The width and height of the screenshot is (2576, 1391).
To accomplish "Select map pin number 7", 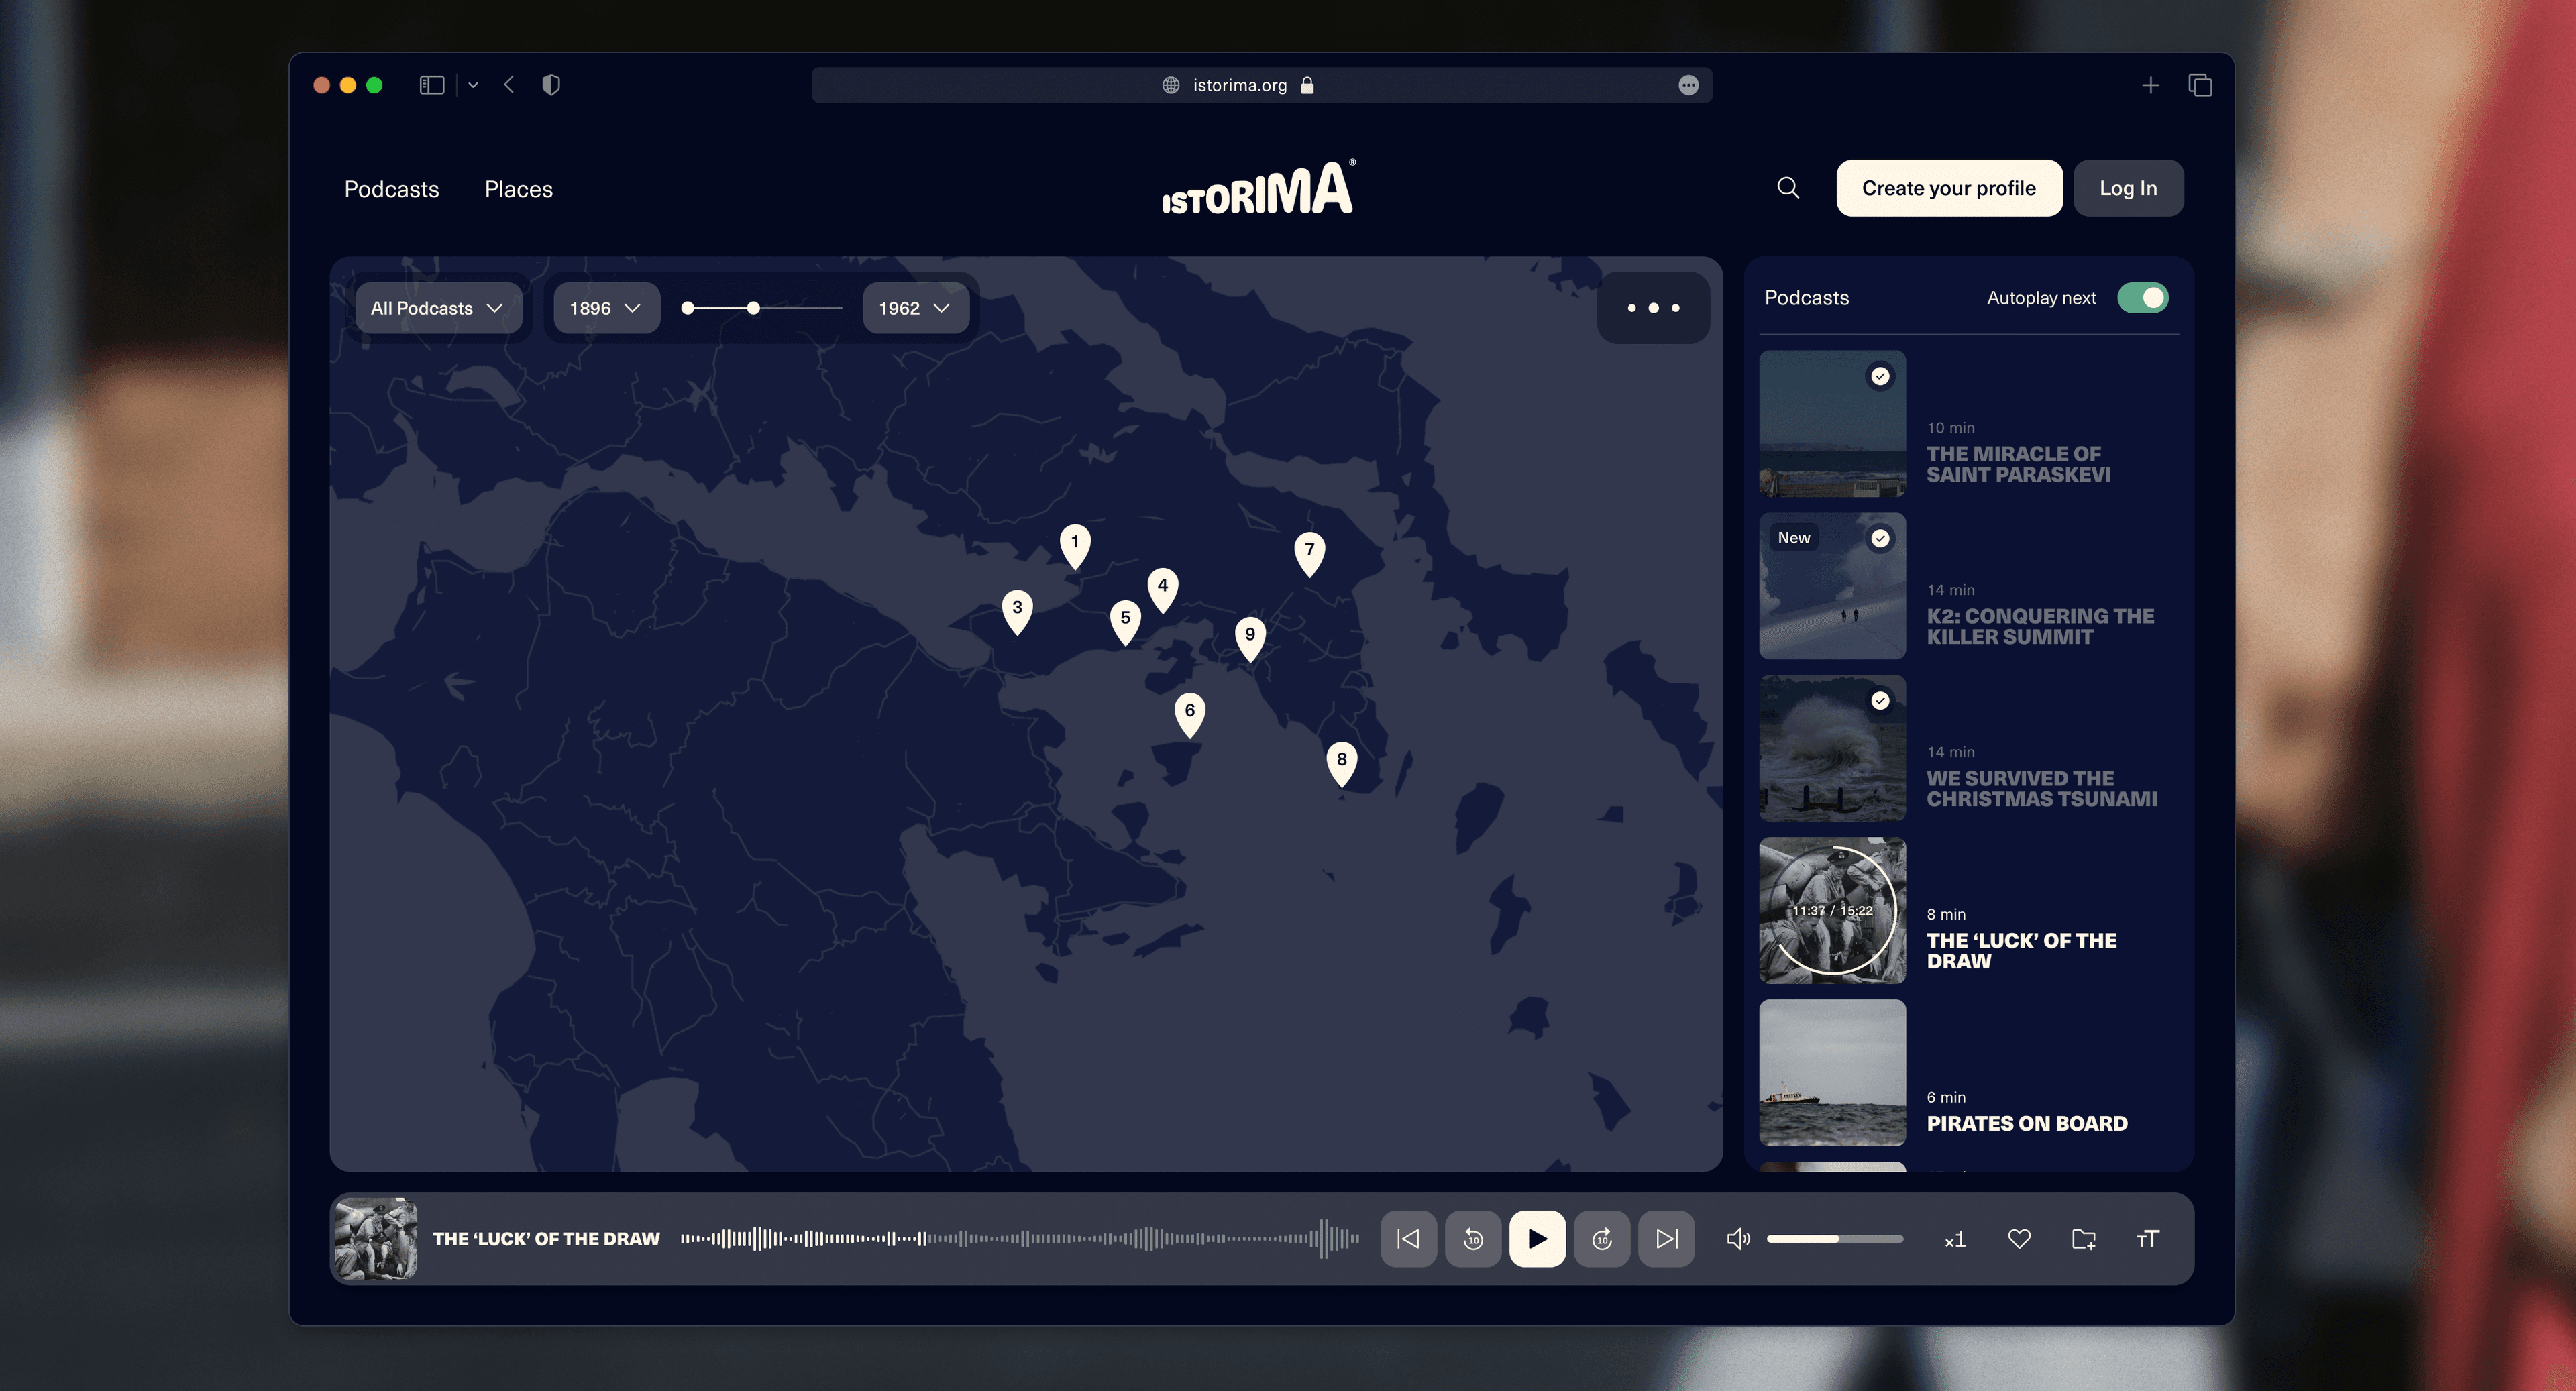I will [x=1310, y=550].
